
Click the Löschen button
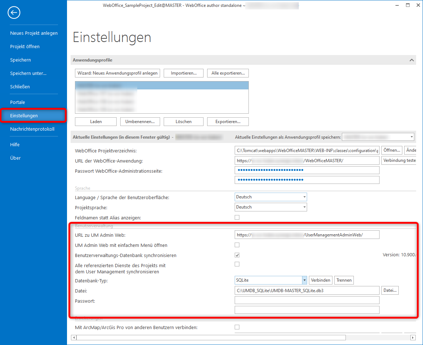183,121
